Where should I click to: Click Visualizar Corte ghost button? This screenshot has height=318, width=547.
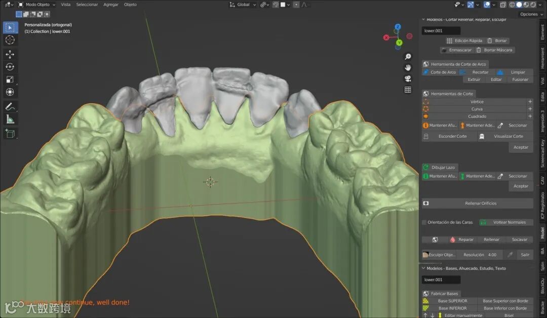tap(505, 136)
